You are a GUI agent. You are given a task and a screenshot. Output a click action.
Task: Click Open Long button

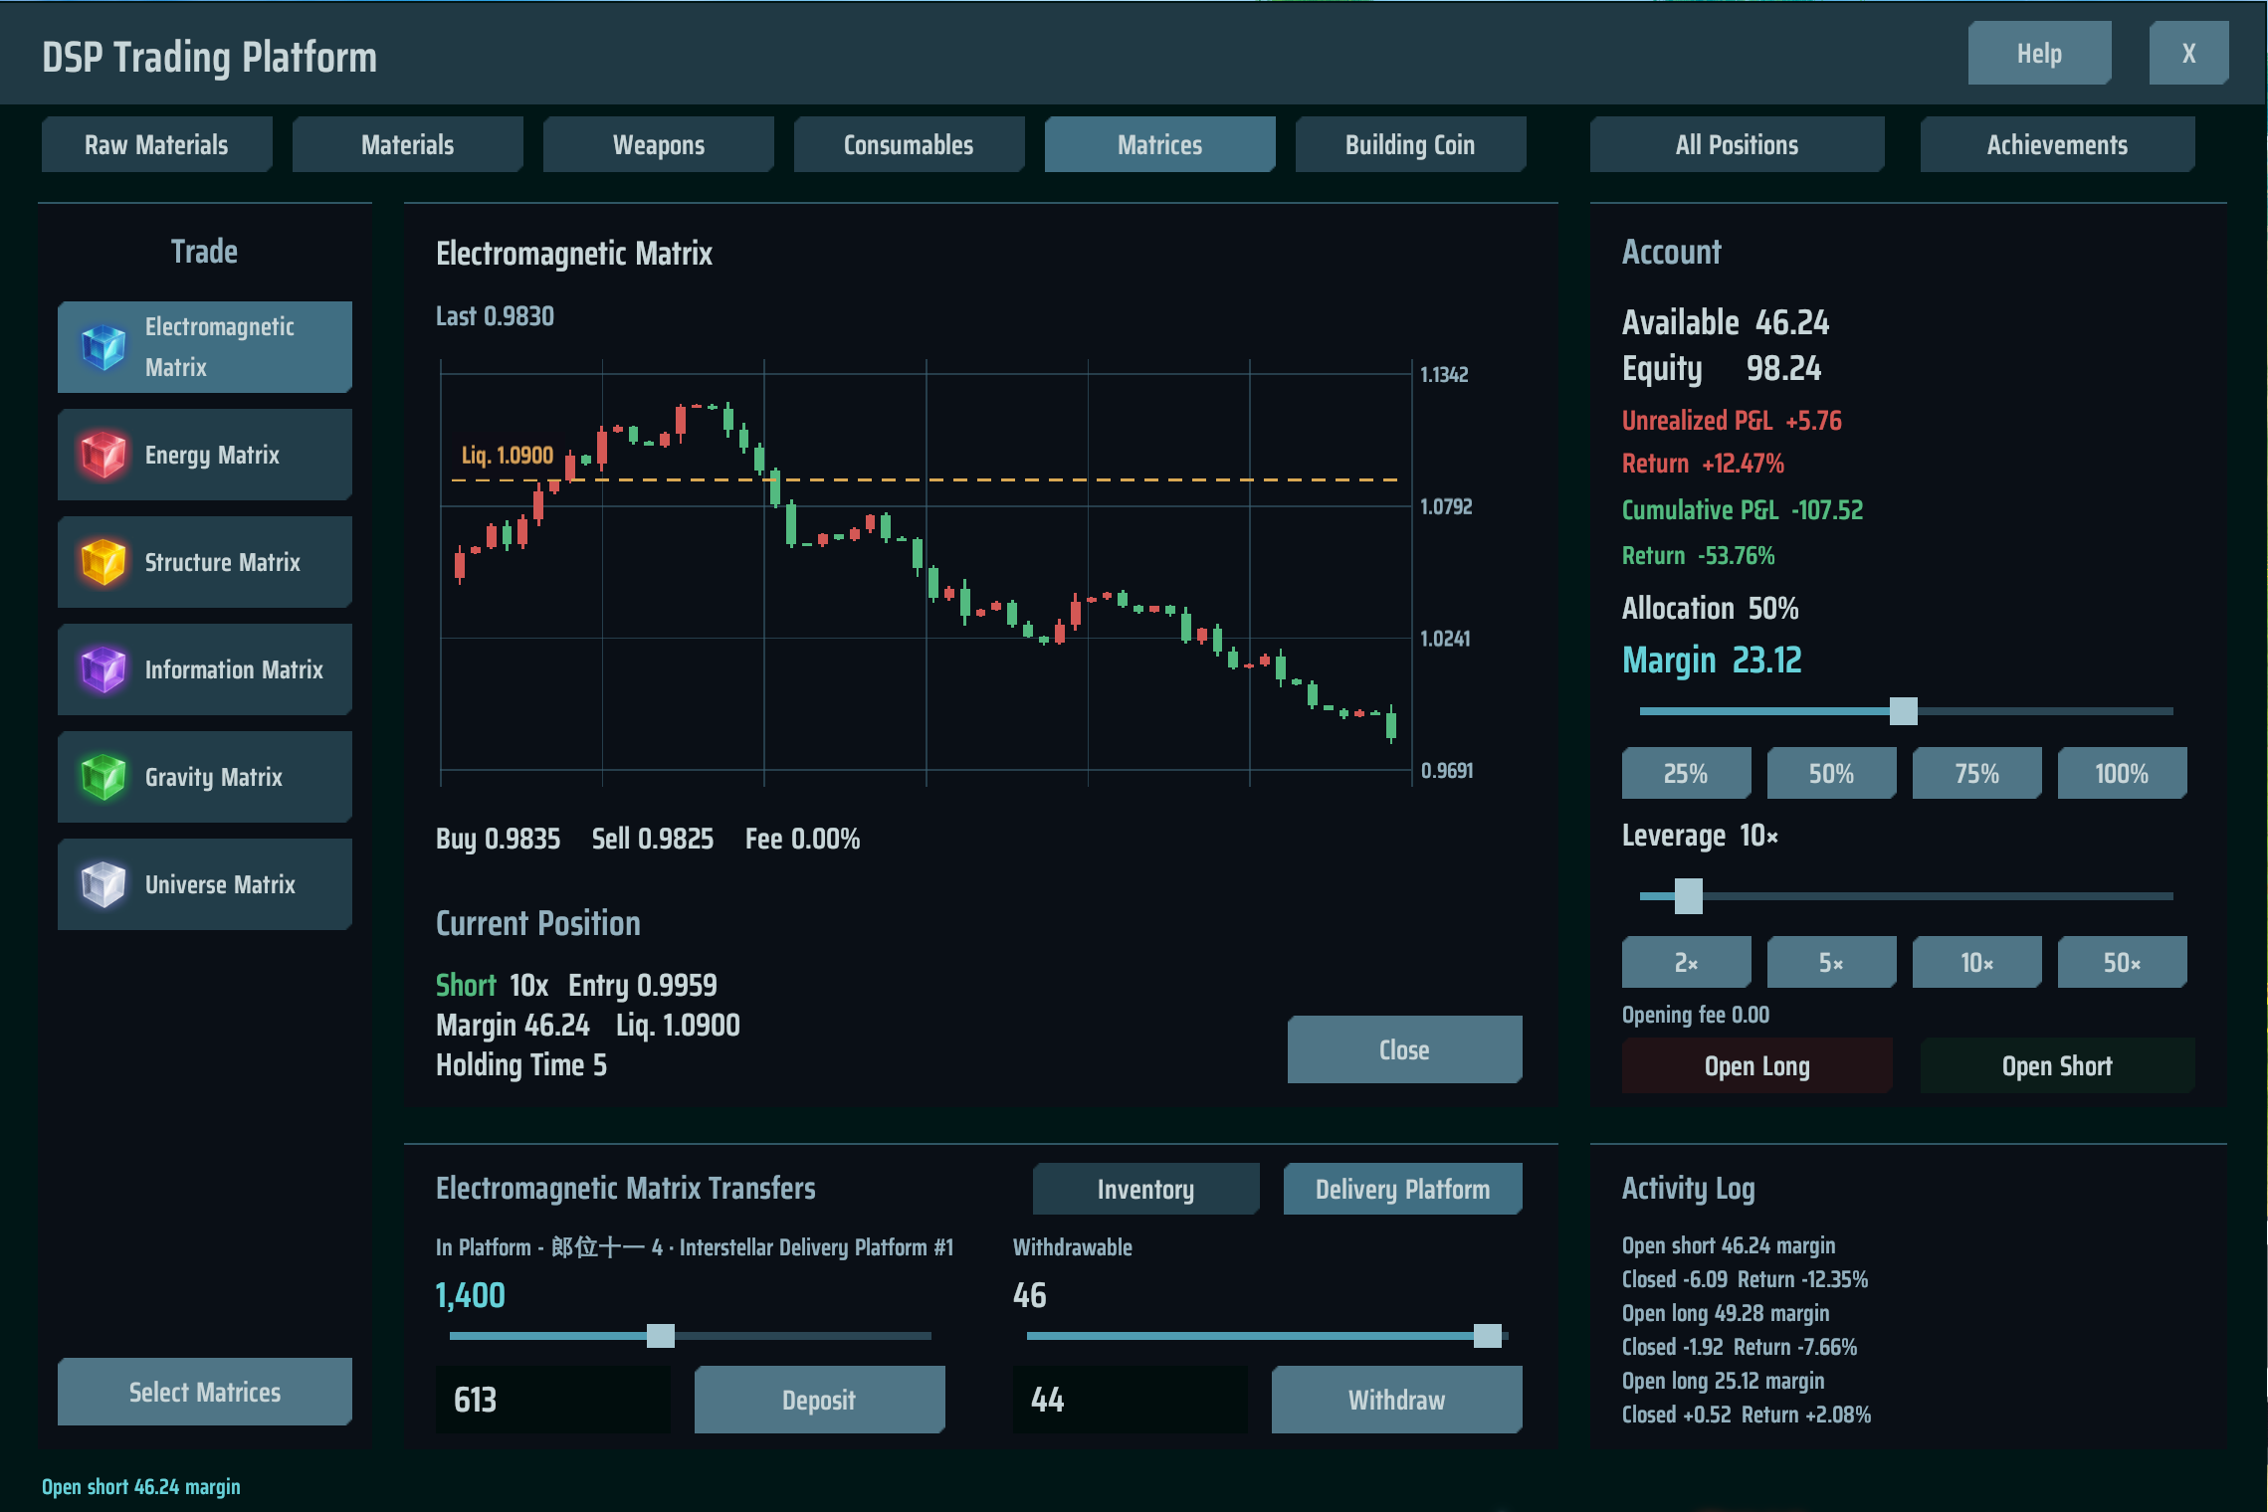[x=1756, y=1065]
